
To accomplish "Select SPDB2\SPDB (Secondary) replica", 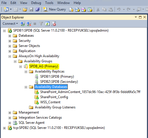I will click(59, 82).
